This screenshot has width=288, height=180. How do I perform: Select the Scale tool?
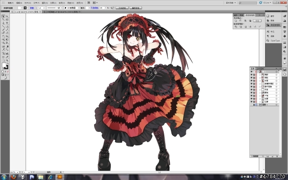[7, 36]
